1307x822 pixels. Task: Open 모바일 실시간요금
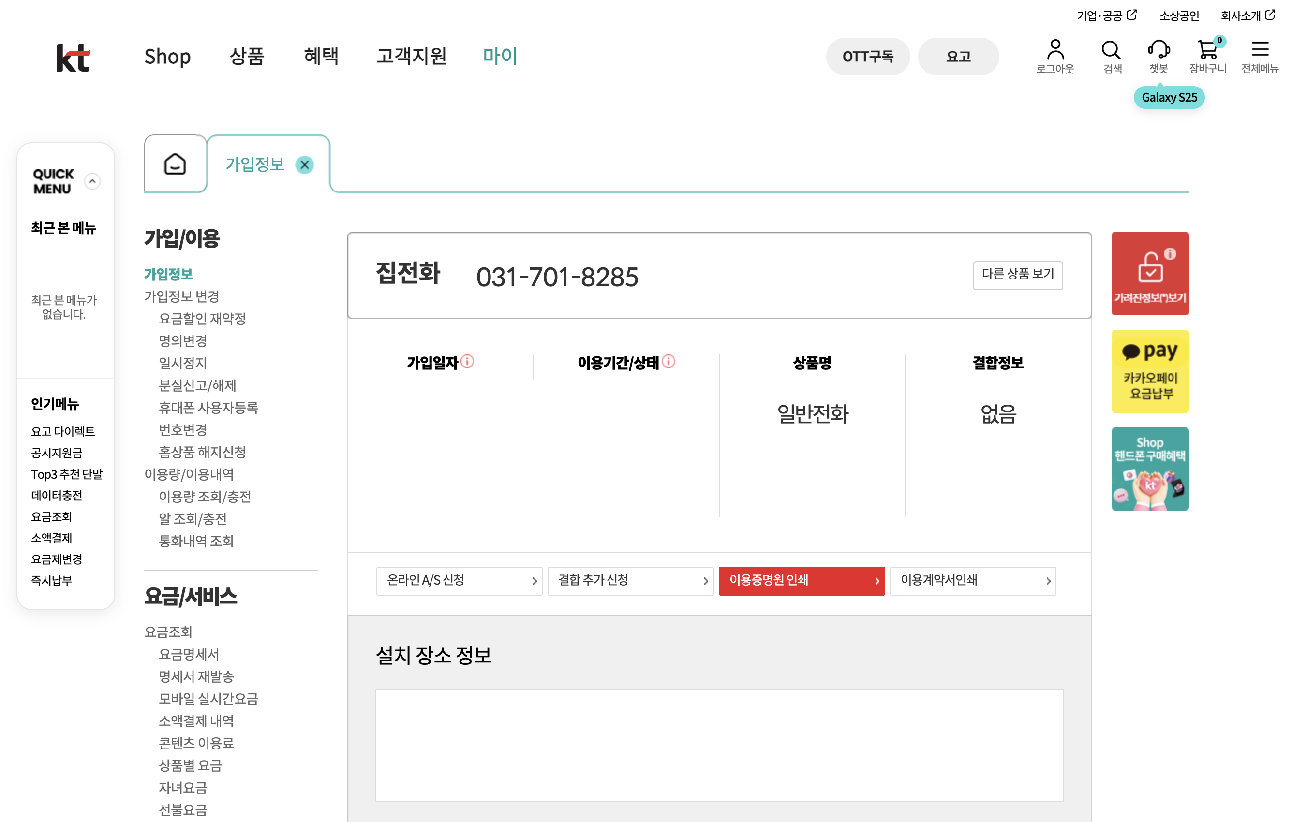208,699
